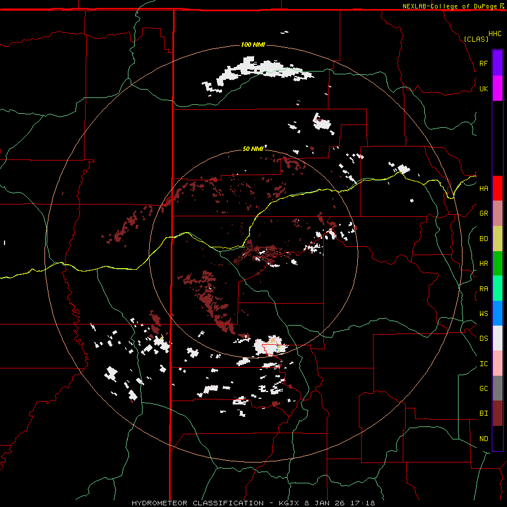Click the HR green legend swatch
This screenshot has height=507, width=507.
497,264
